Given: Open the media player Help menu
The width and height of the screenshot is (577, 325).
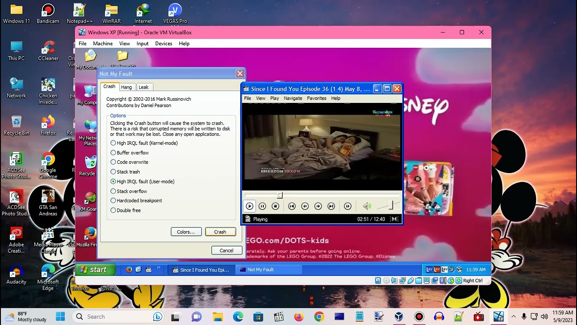Looking at the screenshot, I should click(336, 98).
